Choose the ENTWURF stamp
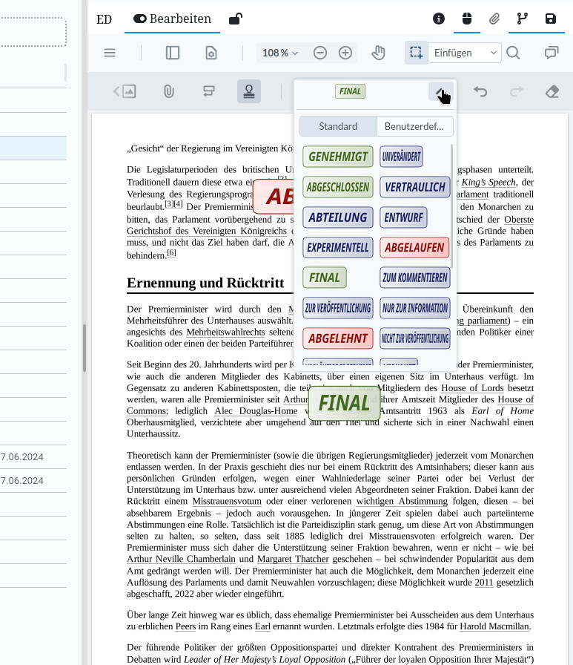The width and height of the screenshot is (573, 665). tap(403, 217)
